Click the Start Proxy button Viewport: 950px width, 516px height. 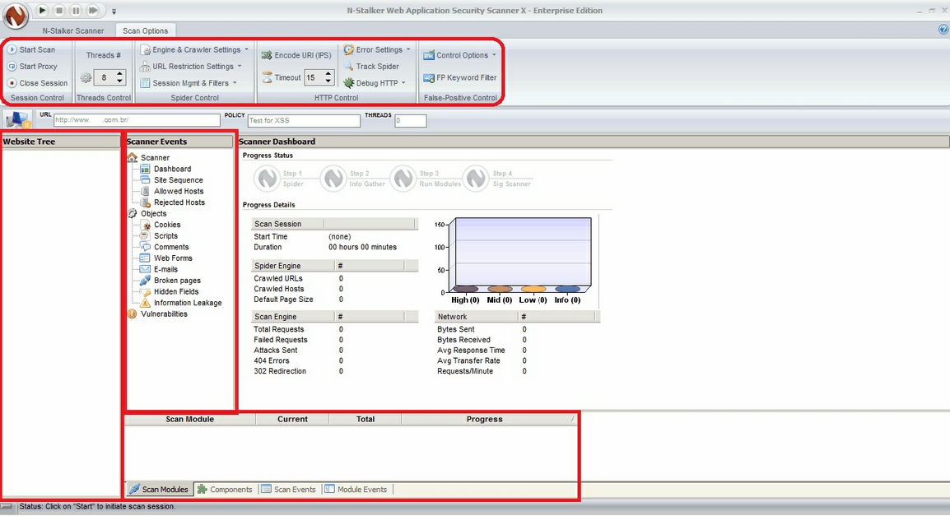(x=32, y=66)
